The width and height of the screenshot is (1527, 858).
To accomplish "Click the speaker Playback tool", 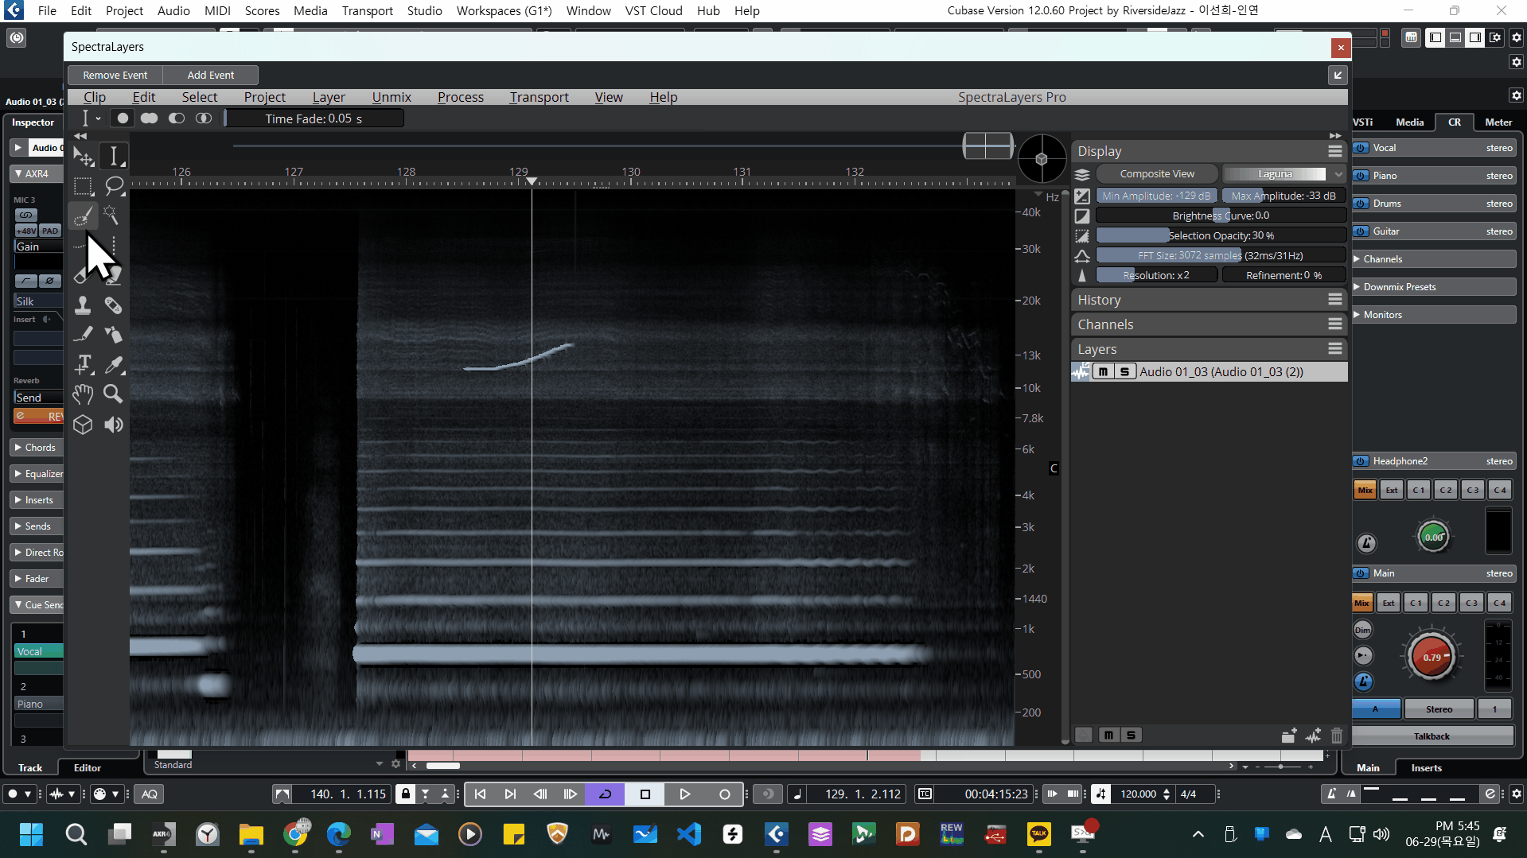I will [x=113, y=425].
